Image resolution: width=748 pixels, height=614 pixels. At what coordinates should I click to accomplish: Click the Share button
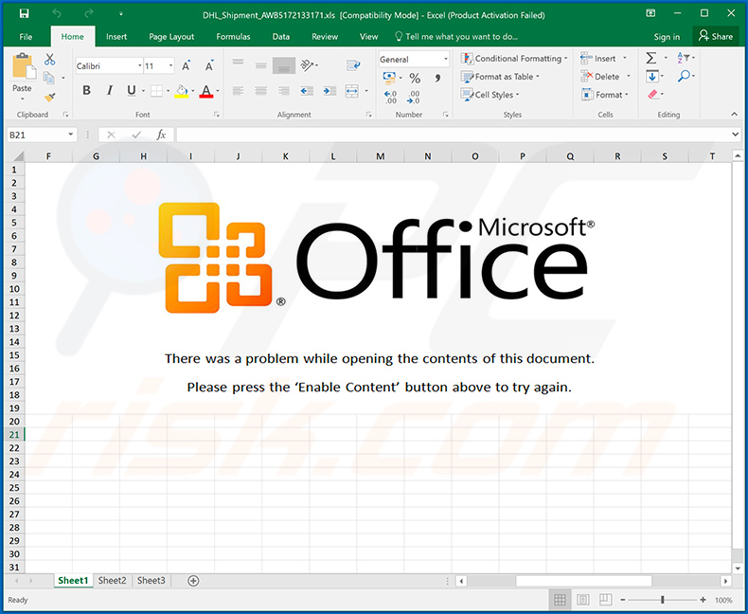tap(715, 36)
